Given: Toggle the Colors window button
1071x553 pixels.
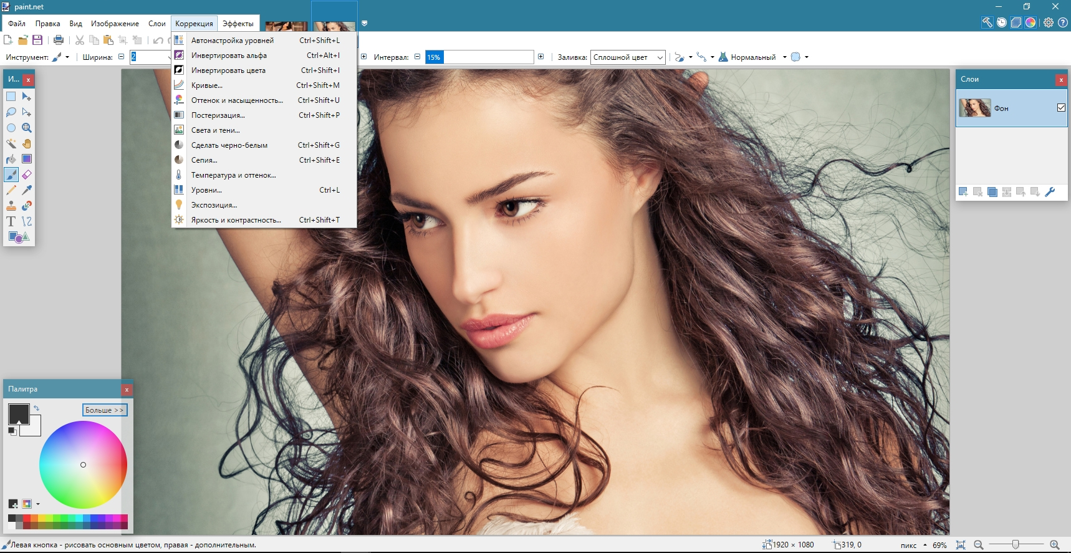Looking at the screenshot, I should 1030,22.
